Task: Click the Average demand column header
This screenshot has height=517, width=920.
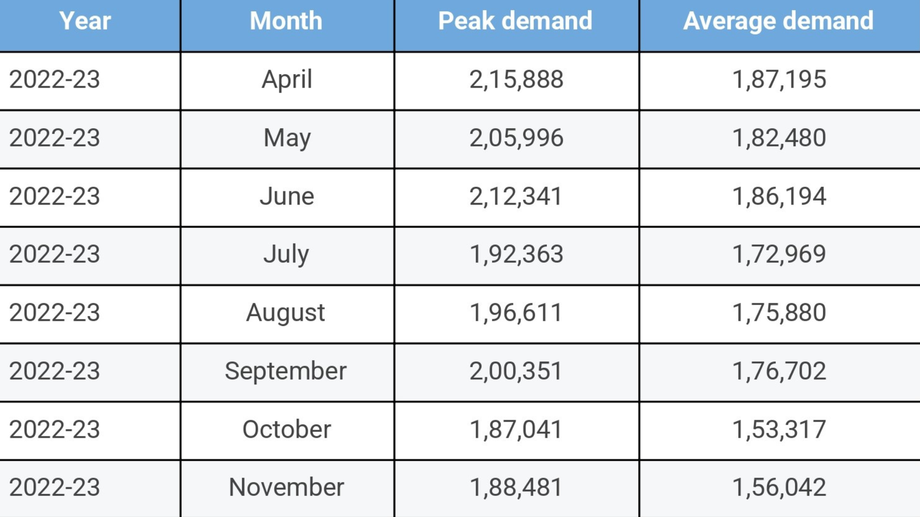Action: click(x=778, y=21)
